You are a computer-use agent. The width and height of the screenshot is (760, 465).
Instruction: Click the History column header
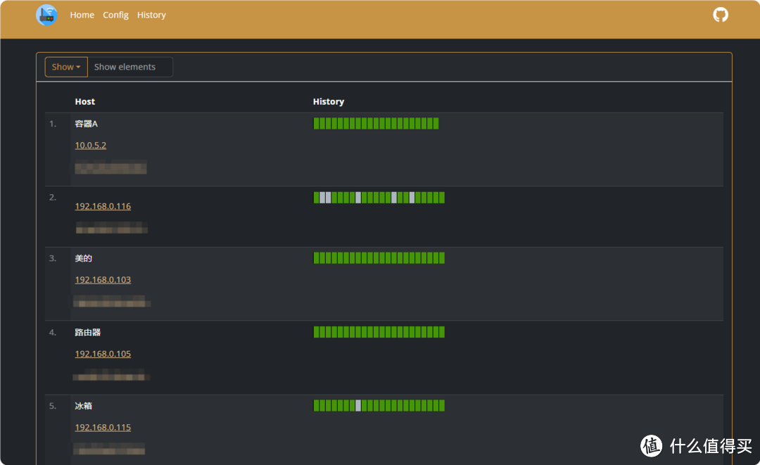[x=329, y=102]
